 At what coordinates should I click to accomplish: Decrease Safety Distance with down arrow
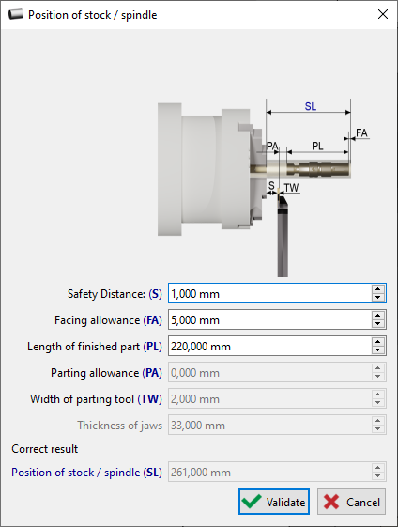click(x=378, y=298)
